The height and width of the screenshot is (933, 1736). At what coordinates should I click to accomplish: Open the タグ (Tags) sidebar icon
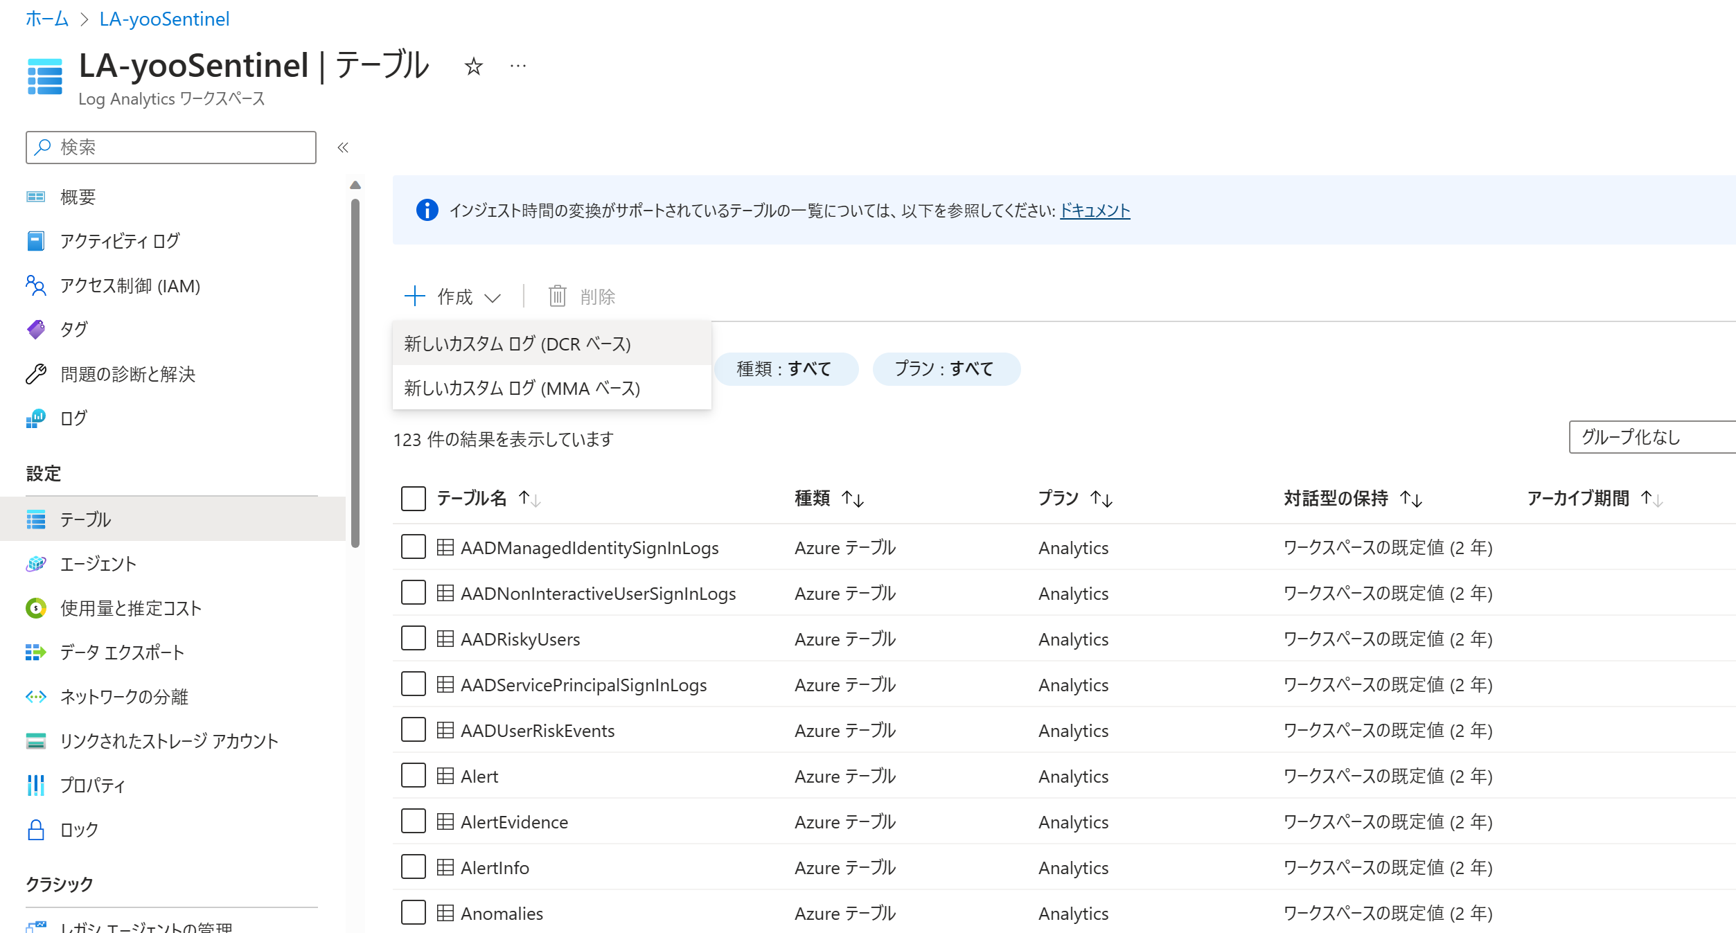coord(37,330)
